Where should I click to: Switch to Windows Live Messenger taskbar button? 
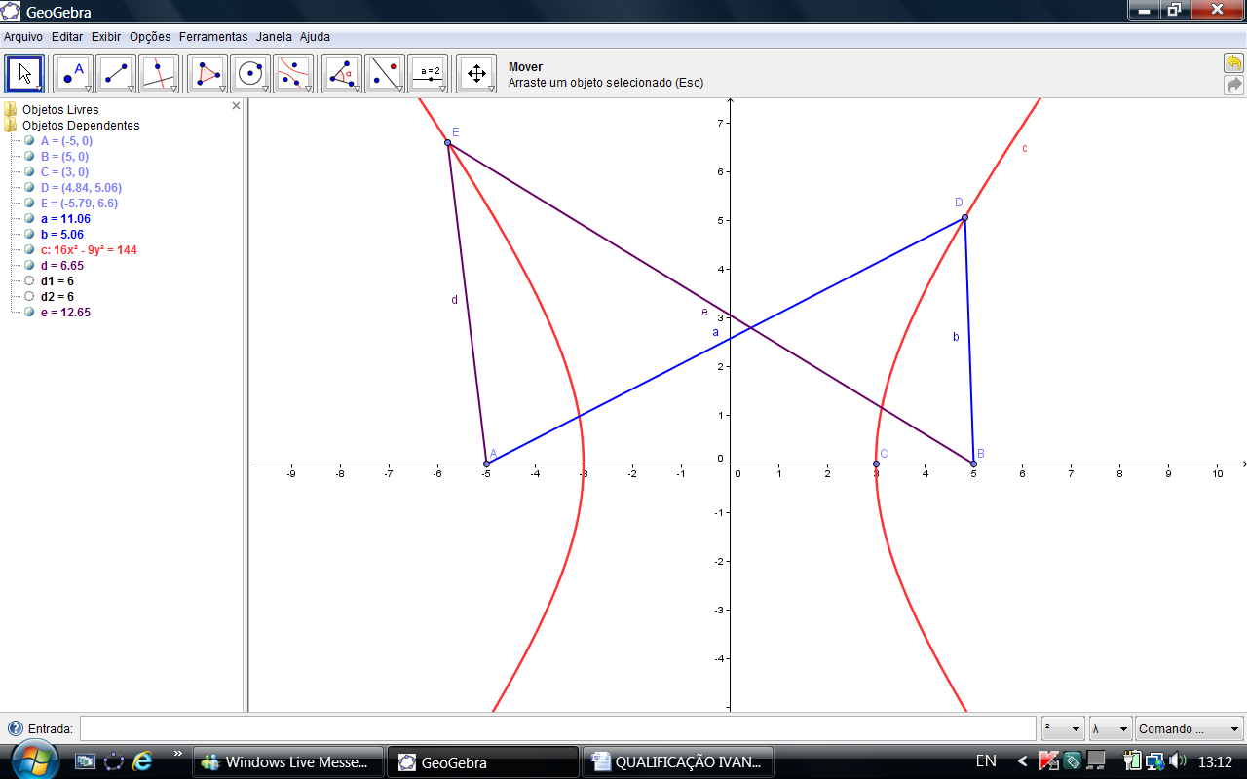pos(288,761)
